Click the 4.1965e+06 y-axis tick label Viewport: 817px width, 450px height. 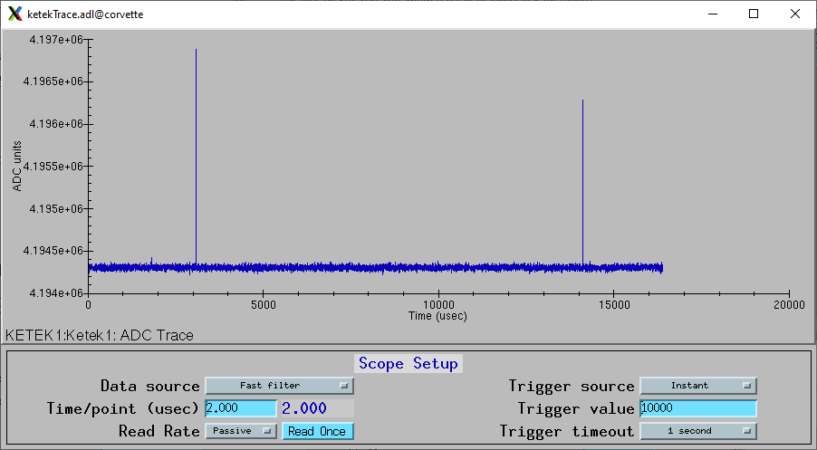coord(53,81)
